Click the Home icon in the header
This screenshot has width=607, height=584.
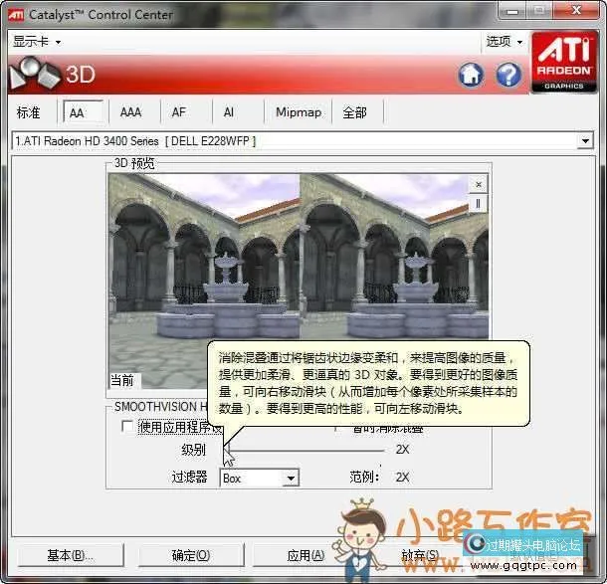pyautogui.click(x=471, y=75)
